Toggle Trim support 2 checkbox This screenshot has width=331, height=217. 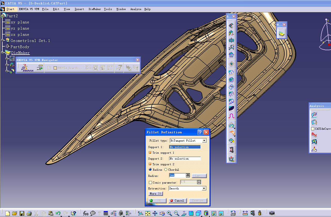[150, 164]
